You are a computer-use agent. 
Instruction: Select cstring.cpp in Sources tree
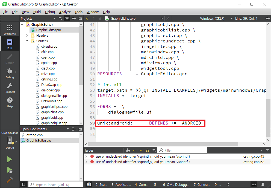tap(49, 79)
